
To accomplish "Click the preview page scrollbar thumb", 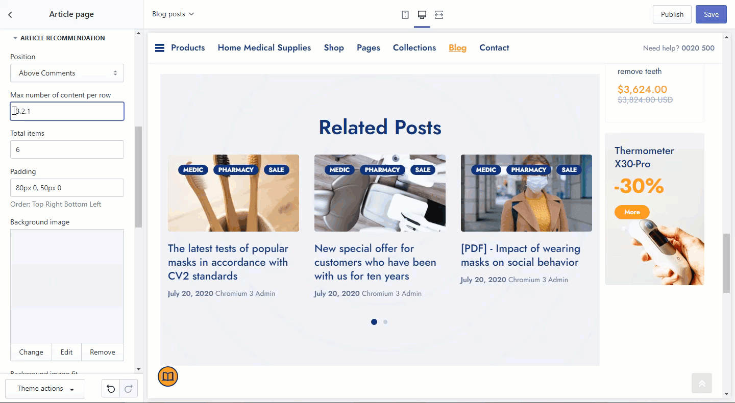I will [726, 263].
